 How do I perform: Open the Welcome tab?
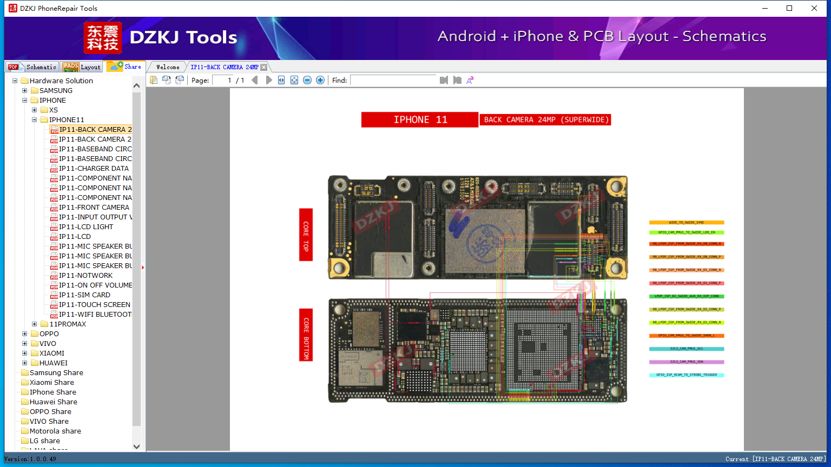tap(168, 67)
